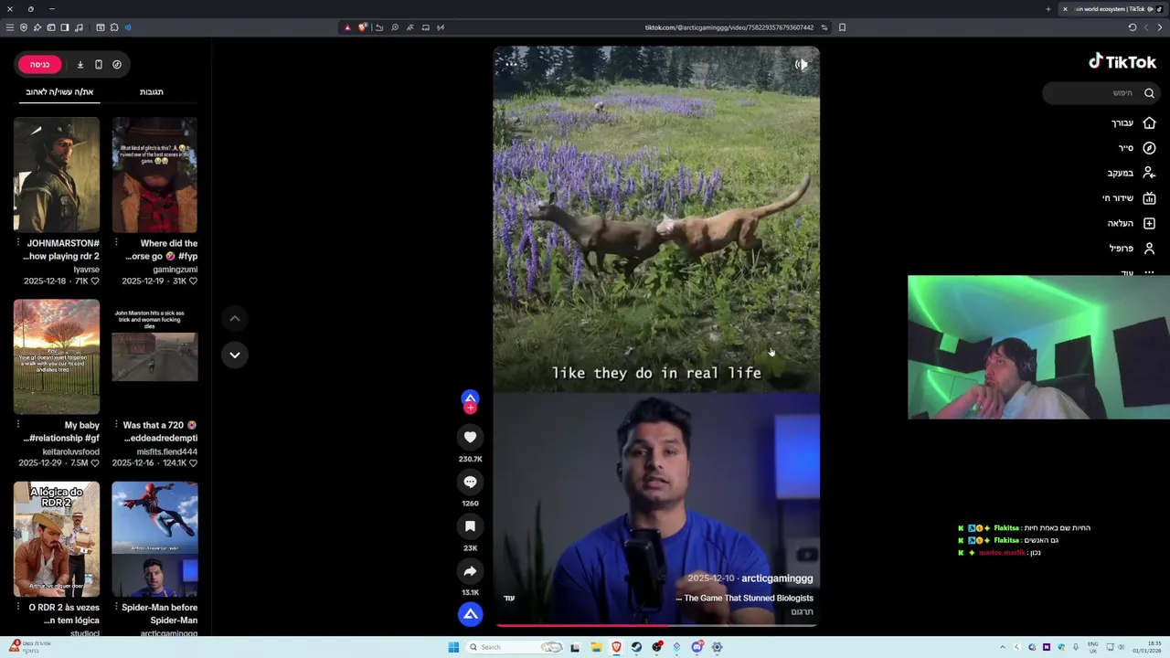Viewport: 1170px width, 658px height.
Task: Bookmark page using address bar bookmark icon
Action: click(842, 27)
